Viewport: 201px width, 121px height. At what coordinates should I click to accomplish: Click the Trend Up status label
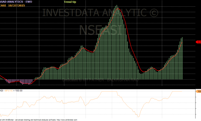click(x=70, y=2)
